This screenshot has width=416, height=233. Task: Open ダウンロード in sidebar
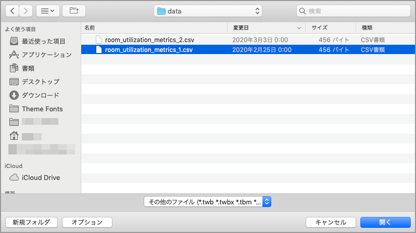click(40, 95)
